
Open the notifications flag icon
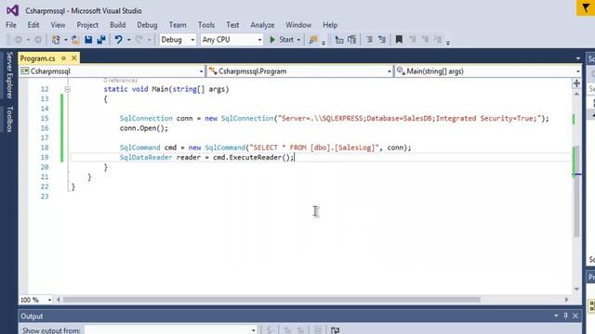[x=586, y=8]
